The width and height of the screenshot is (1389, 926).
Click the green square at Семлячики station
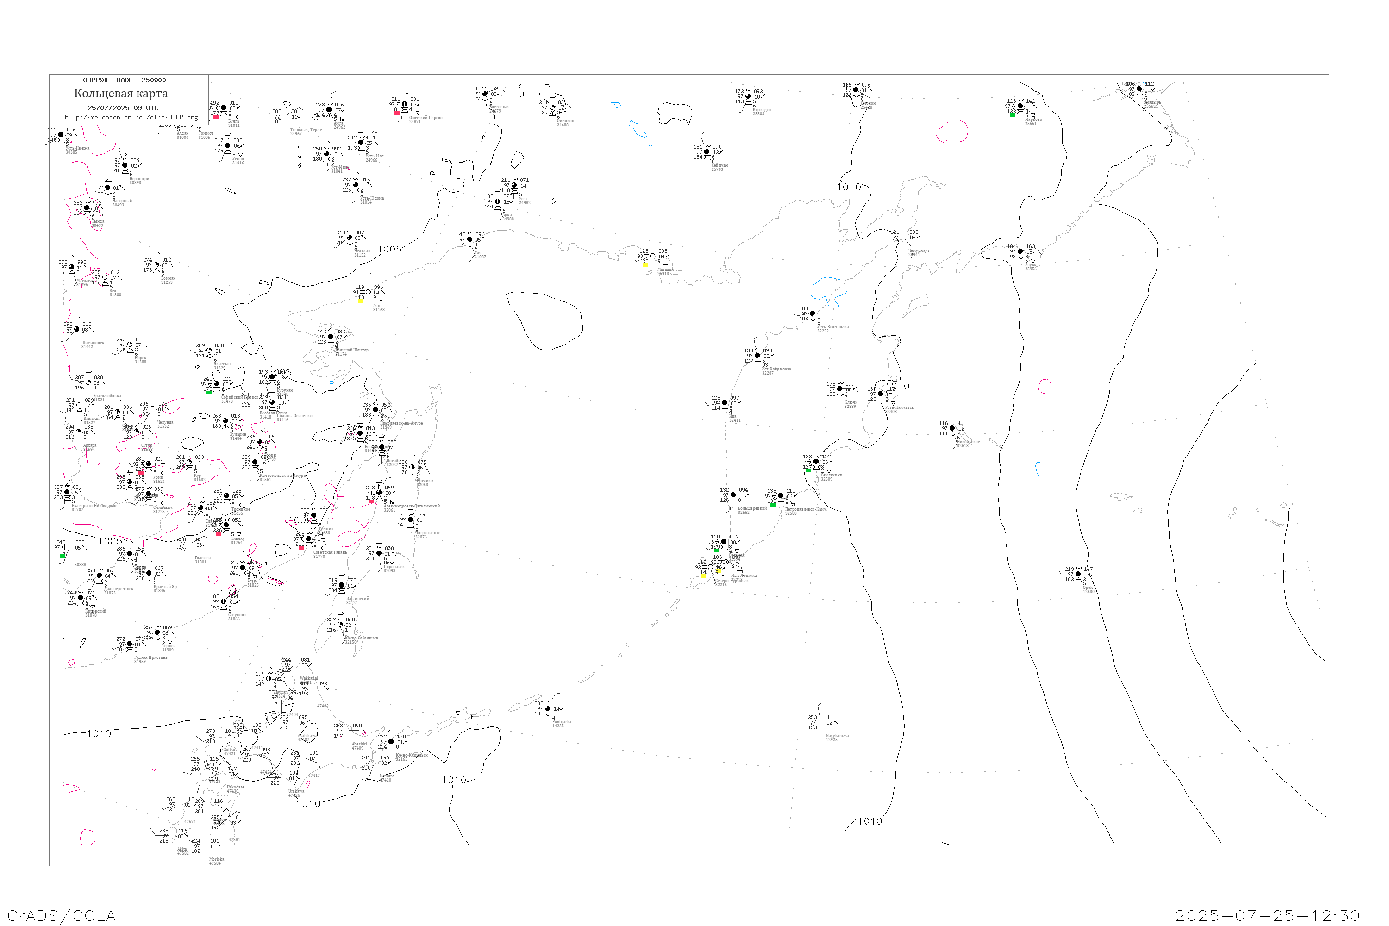808,471
